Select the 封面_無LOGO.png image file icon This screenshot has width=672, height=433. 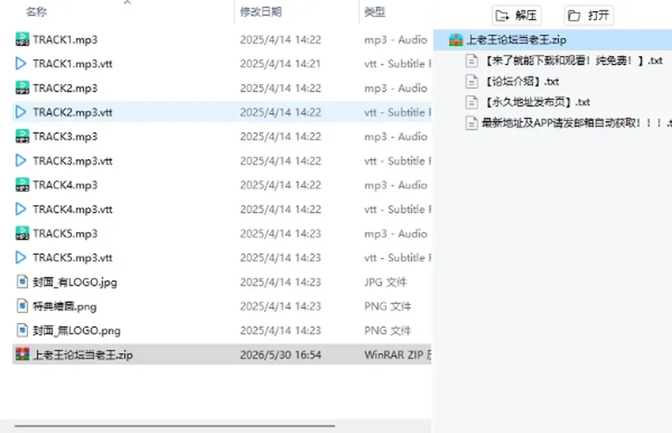[x=22, y=331]
